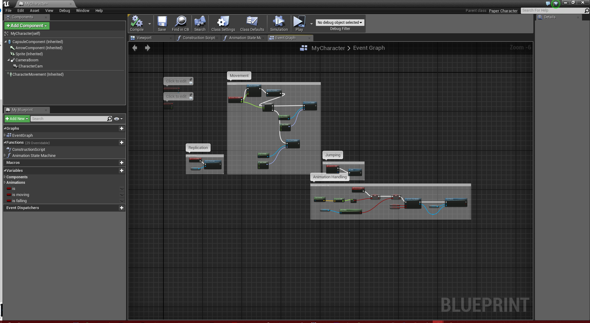Toggle editable eye for 'is' variable

point(122,189)
